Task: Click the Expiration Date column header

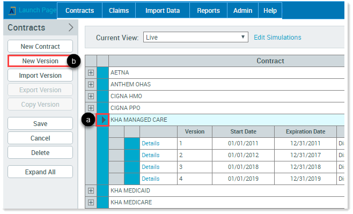Action: [x=305, y=131]
